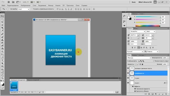Toggle Quick Mask mode icon

tap(2, 87)
